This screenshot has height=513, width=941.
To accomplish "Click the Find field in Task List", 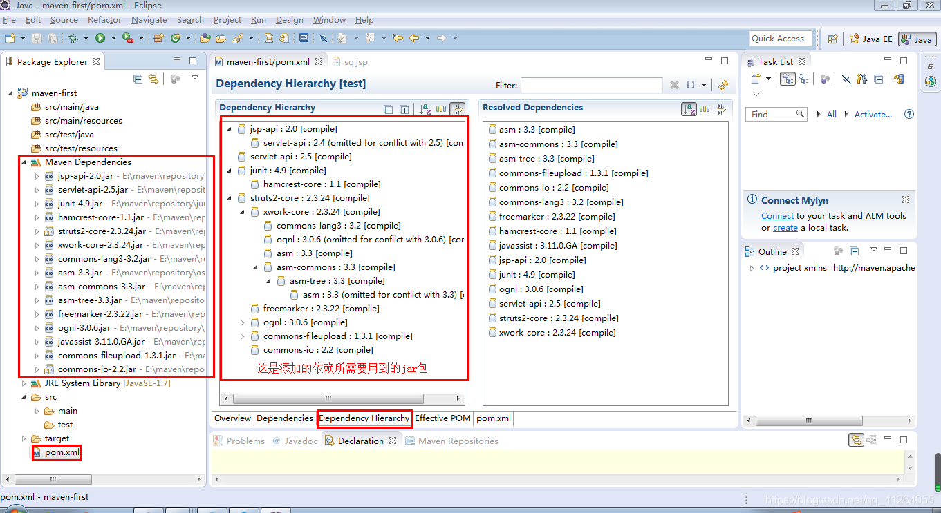I will 776,114.
